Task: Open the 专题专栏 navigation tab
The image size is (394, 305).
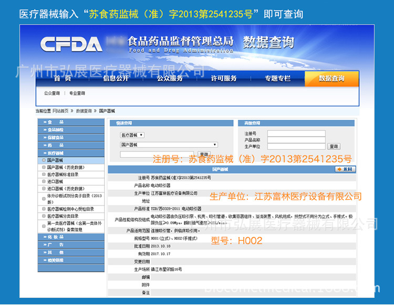Action: [x=278, y=78]
